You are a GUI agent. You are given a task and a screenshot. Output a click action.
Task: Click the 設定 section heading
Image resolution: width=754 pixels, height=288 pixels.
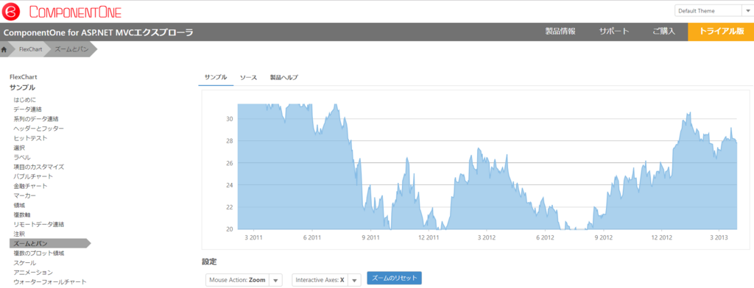[x=209, y=262]
